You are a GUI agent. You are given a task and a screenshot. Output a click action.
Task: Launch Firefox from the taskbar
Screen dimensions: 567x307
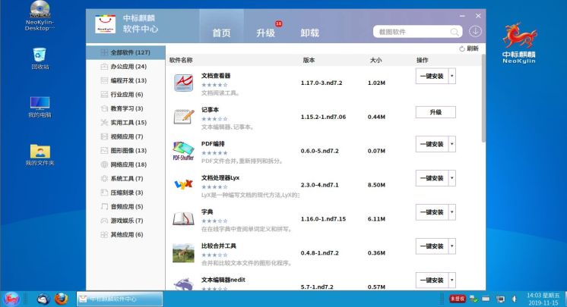tap(61, 299)
